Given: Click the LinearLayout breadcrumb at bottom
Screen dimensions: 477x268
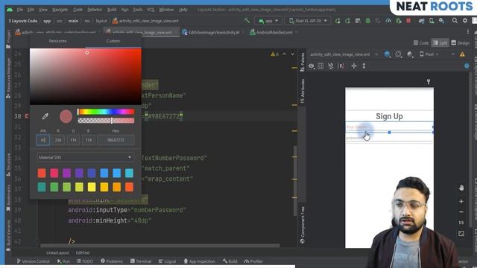Looking at the screenshot, I should click(57, 252).
